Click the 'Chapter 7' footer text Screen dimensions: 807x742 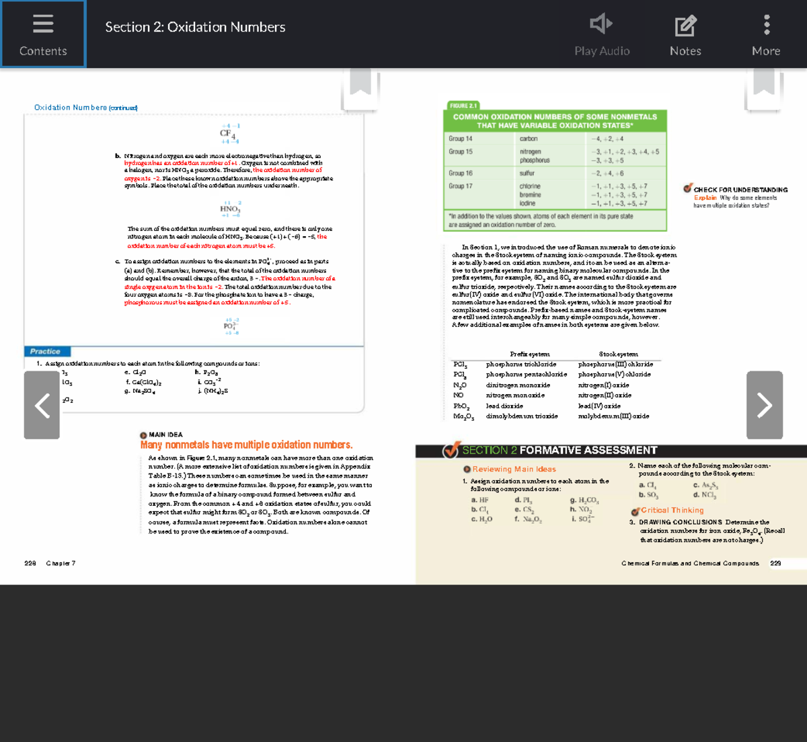[61, 564]
